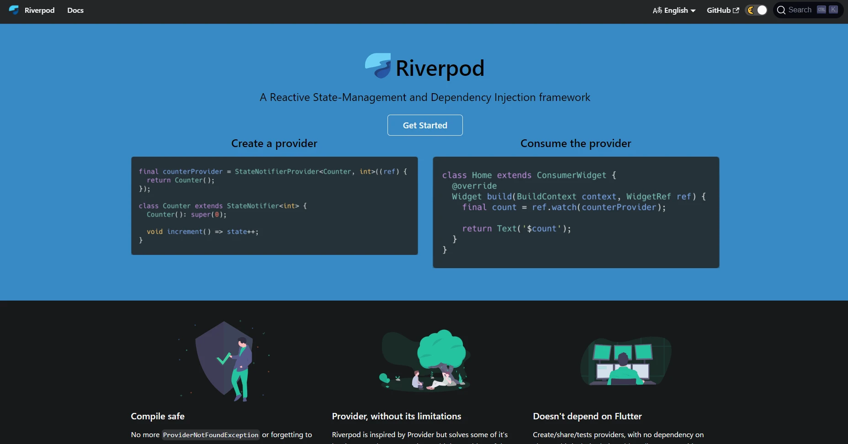Click the Riverpod logo in the navbar
The image size is (848, 444).
click(14, 10)
